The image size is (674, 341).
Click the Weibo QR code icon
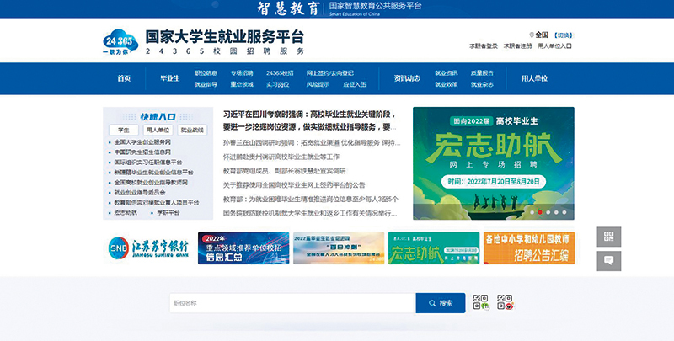(x=505, y=302)
